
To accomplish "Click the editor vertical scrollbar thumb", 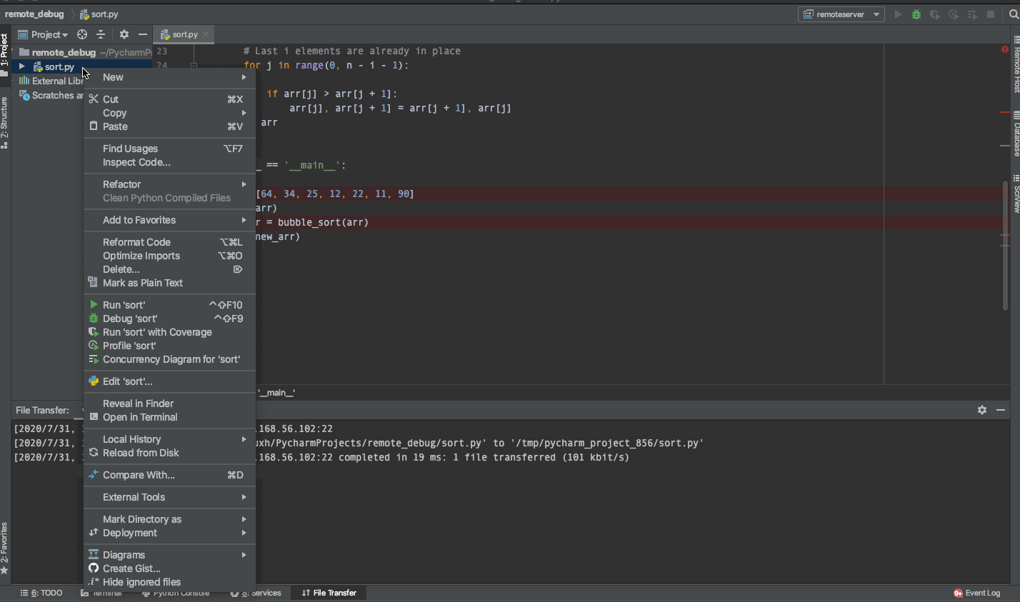I will coord(1005,246).
